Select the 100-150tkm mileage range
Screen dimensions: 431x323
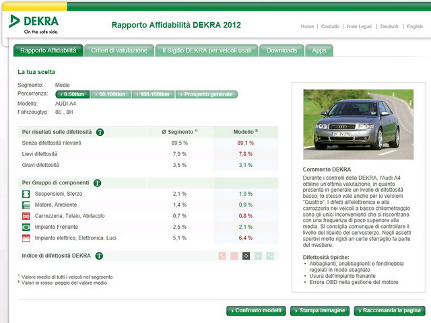153,94
